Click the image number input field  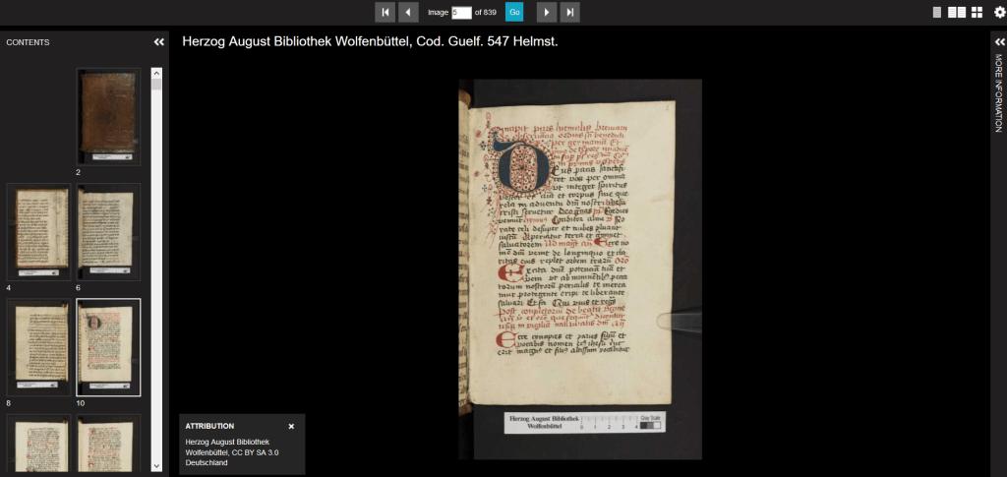tap(461, 12)
